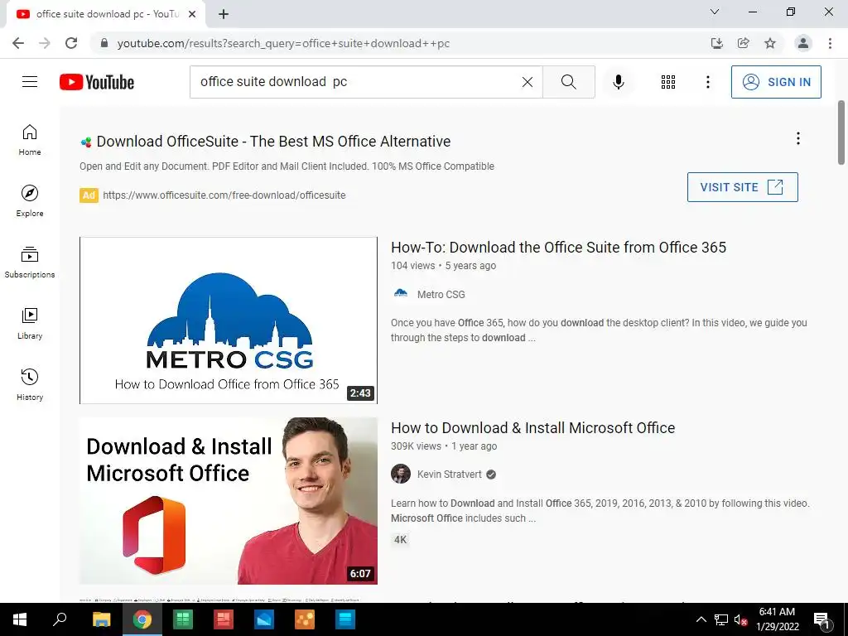Click the 2:43 duration badge
This screenshot has width=848, height=636.
click(360, 393)
